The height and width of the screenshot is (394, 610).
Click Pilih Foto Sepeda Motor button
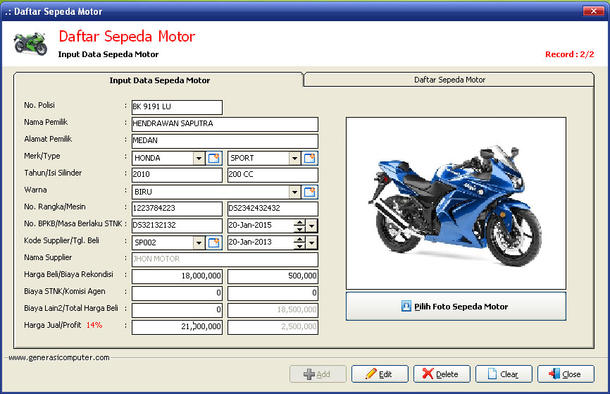456,307
